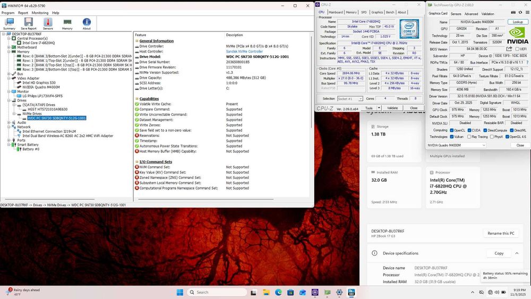Toggle the CUDA checkbox in GPU-Z
Viewport: 531px width, 299px height.
point(469,130)
